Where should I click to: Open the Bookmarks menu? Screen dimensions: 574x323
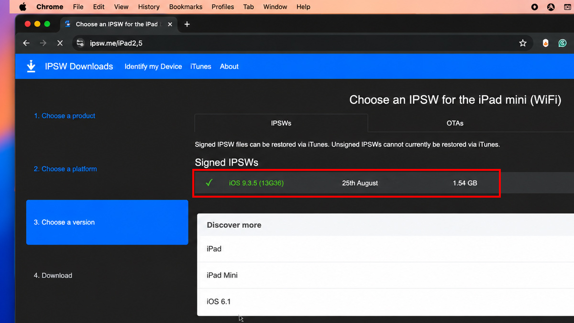point(186,7)
